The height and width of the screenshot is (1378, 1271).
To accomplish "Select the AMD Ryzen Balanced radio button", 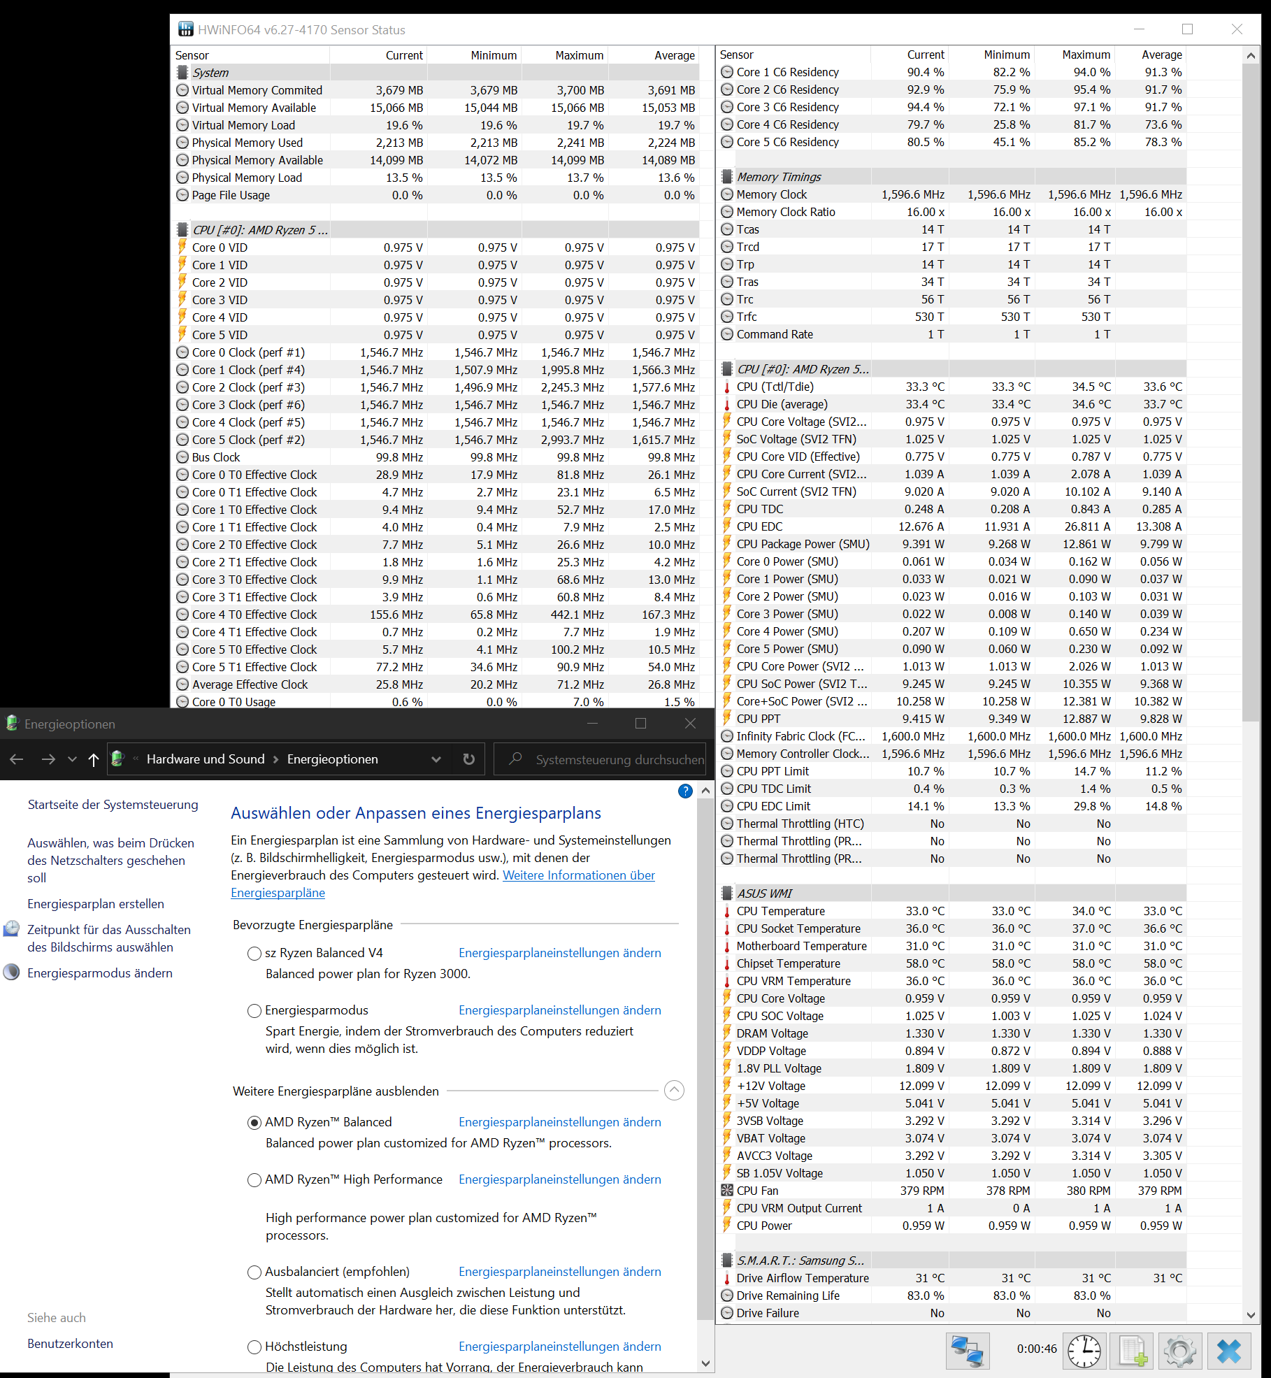I will [254, 1122].
